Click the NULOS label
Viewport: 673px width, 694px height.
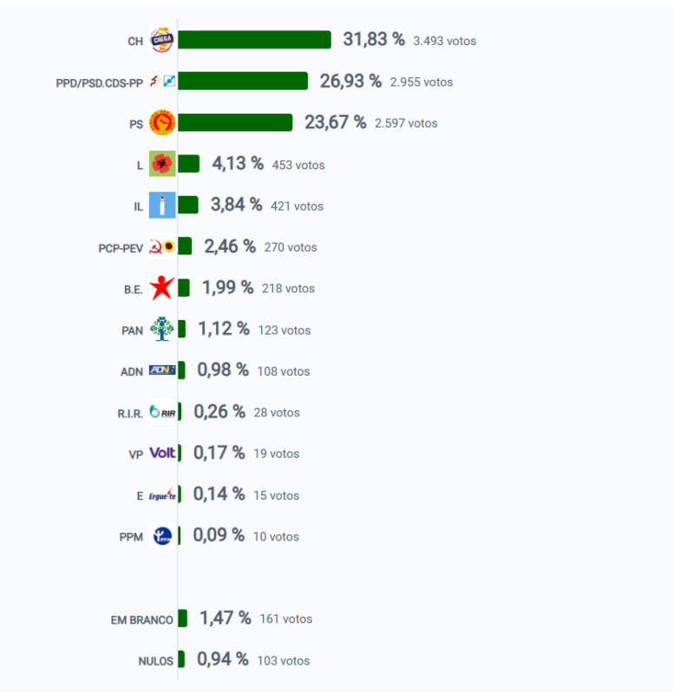[x=155, y=661]
